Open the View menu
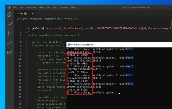Viewport: 172px width, 109px height. [41, 8]
